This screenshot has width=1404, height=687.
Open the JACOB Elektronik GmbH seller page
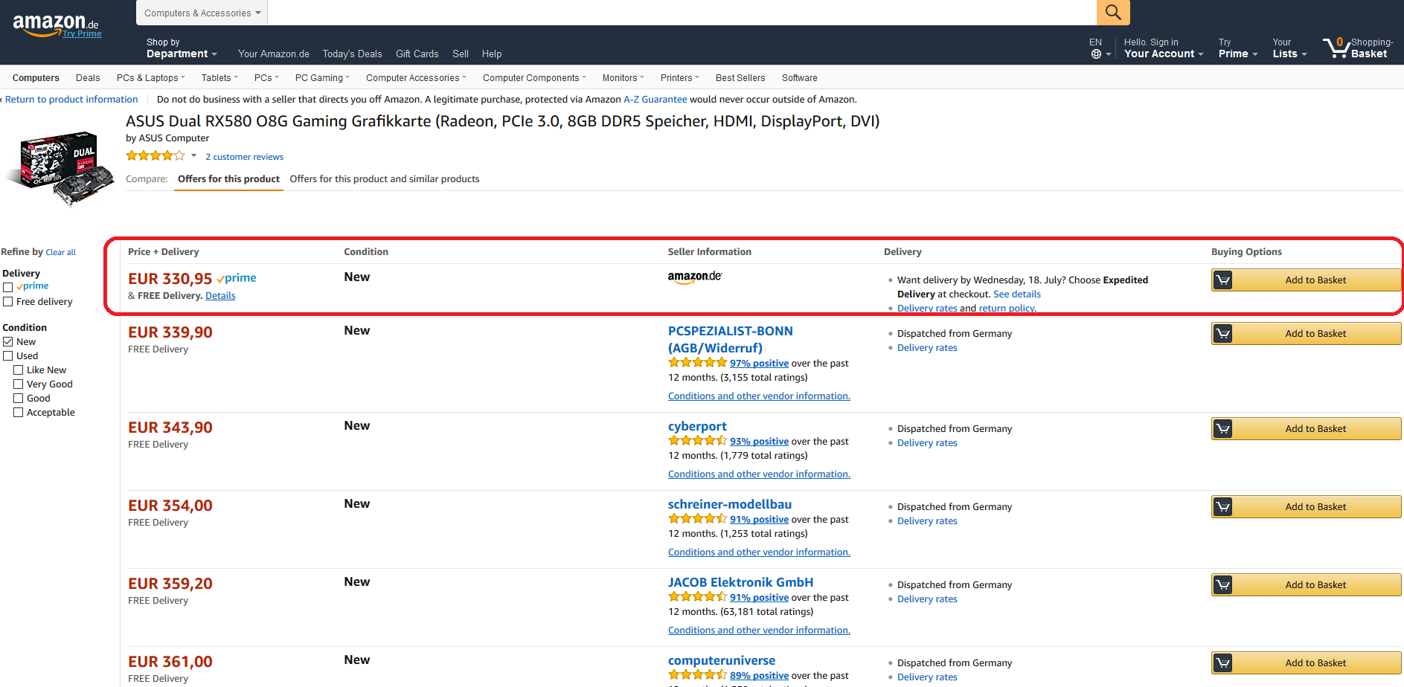(740, 582)
